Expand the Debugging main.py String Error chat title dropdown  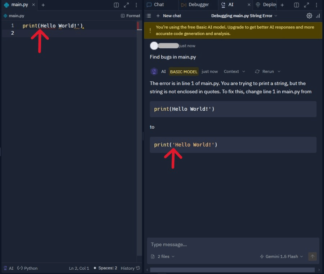click(x=244, y=16)
